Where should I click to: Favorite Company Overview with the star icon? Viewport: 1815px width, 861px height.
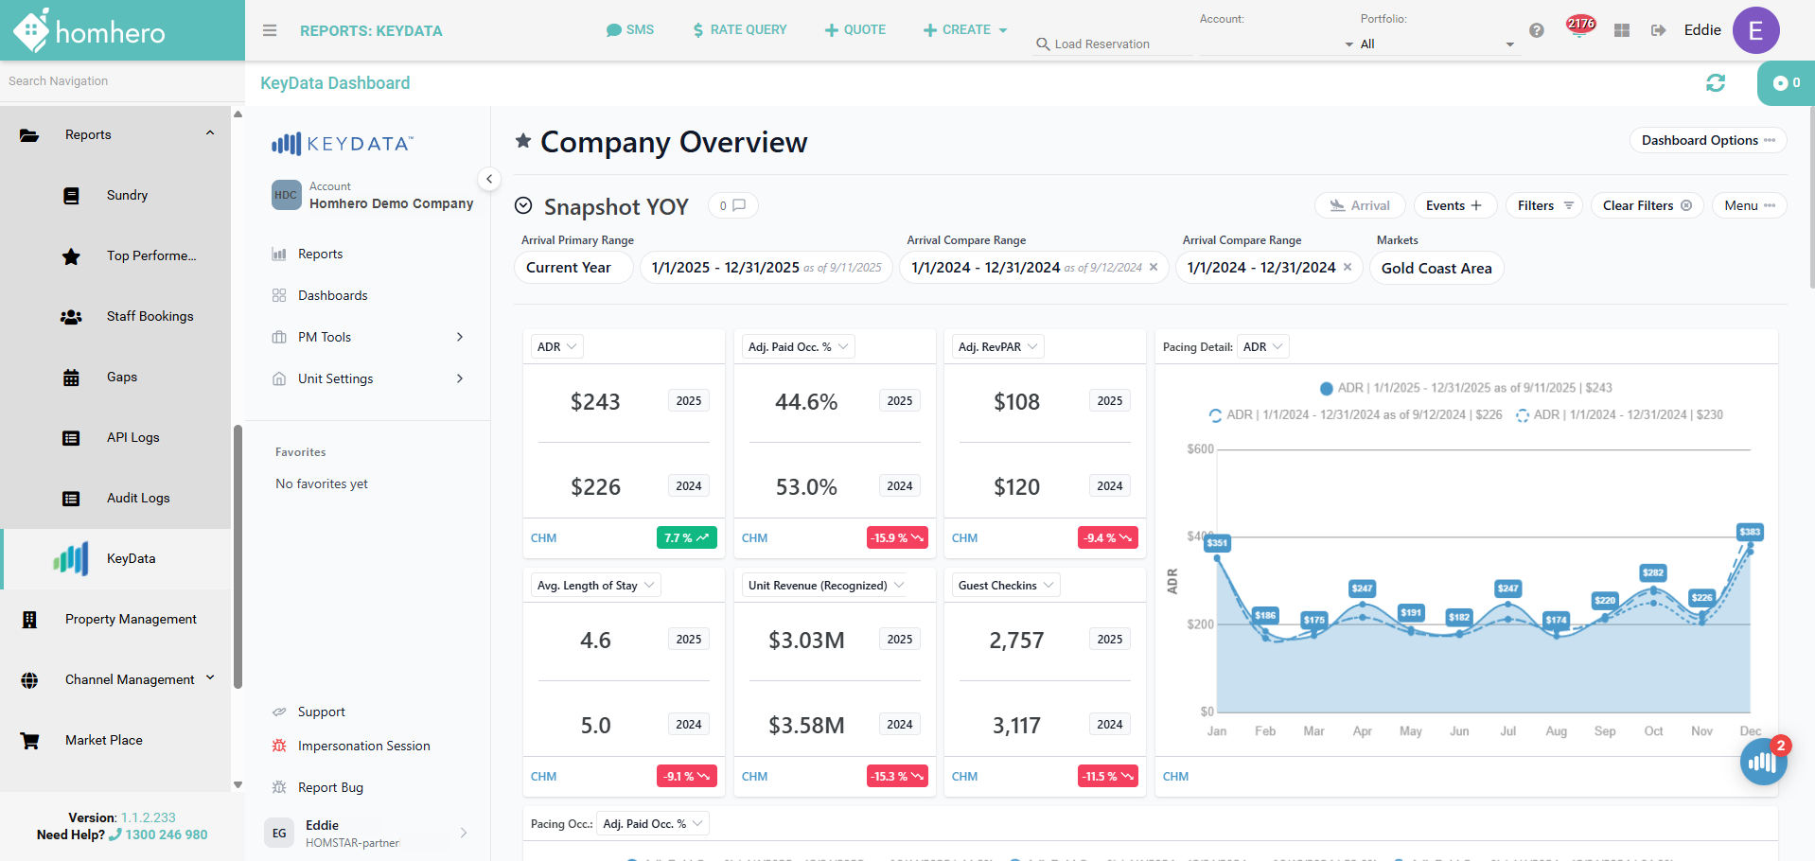[x=523, y=141]
